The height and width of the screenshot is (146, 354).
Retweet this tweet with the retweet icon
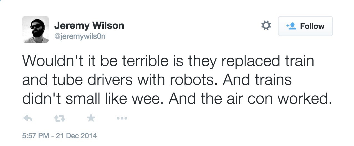coord(59,119)
